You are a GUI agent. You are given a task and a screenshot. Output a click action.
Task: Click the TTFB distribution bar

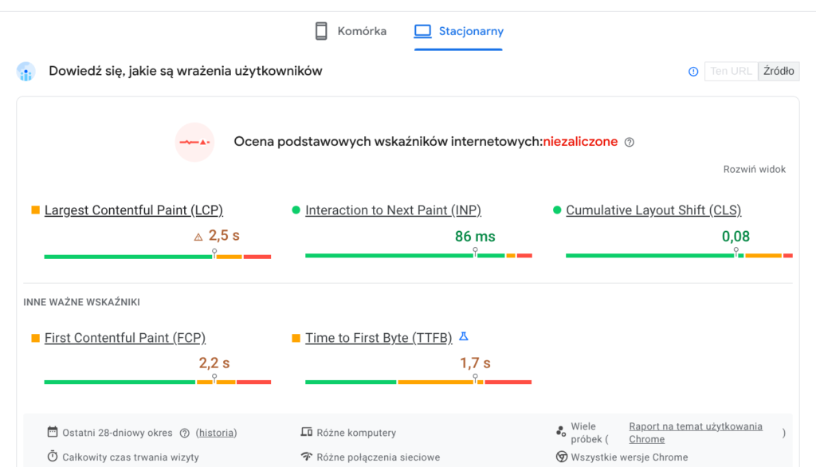(418, 383)
